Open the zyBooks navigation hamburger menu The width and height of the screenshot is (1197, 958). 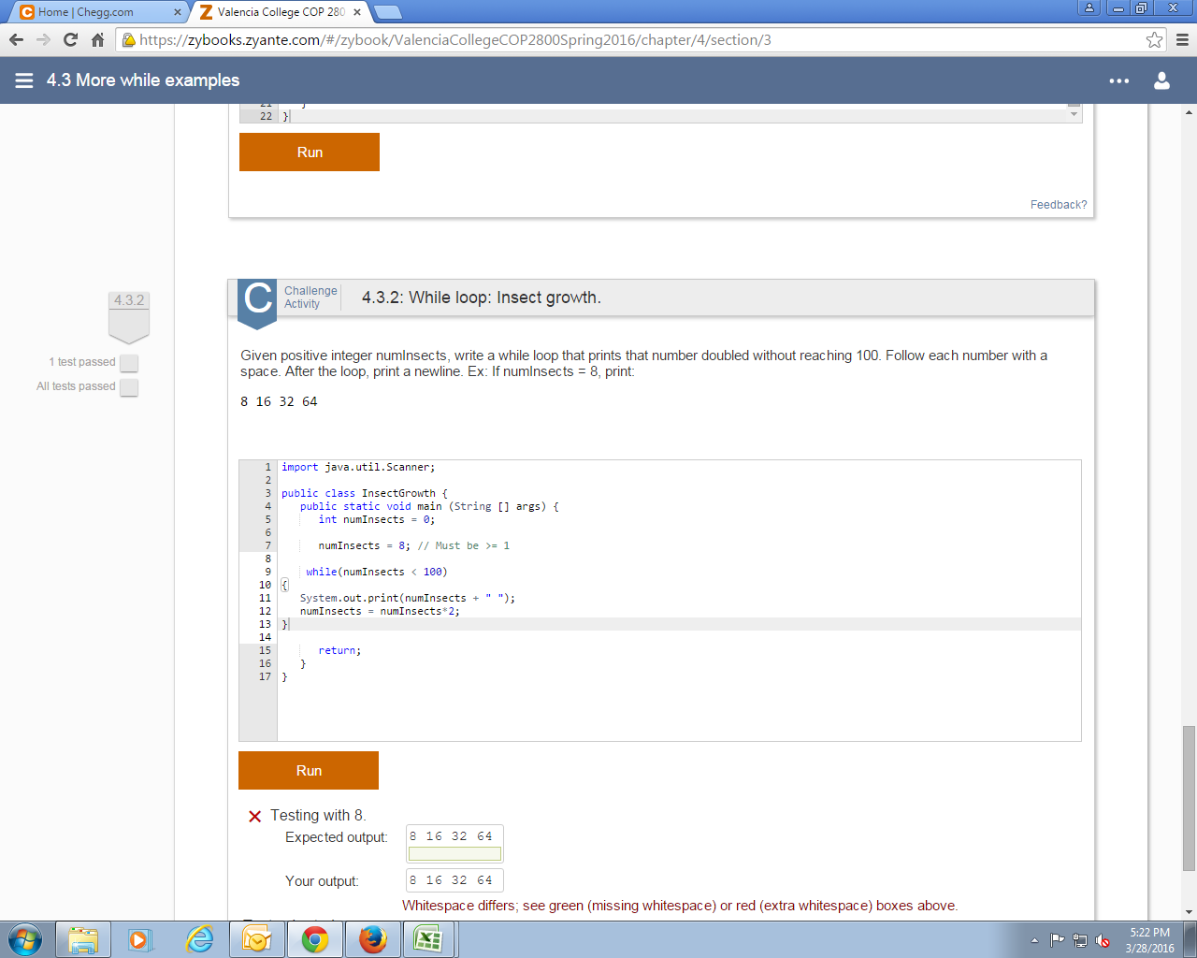pyautogui.click(x=23, y=80)
